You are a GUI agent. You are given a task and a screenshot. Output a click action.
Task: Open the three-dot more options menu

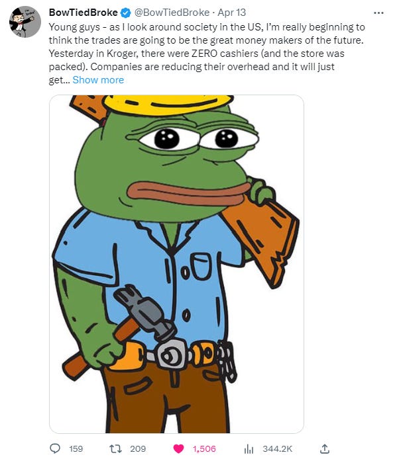tap(378, 13)
